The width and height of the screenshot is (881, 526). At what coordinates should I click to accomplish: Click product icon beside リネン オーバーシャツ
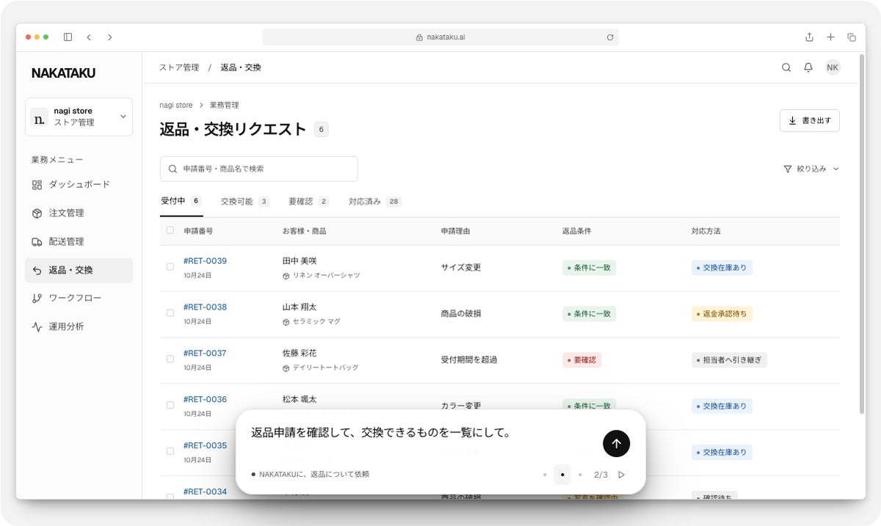[286, 276]
